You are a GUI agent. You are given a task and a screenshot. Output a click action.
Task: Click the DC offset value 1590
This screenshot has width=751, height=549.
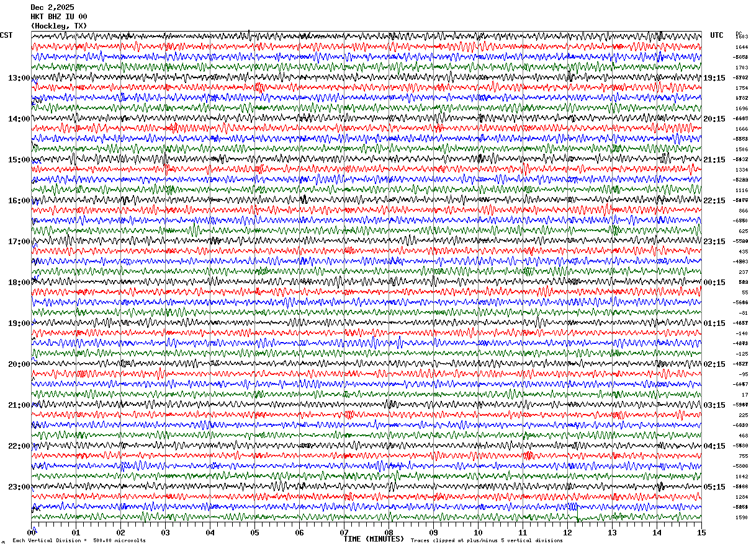742,517
